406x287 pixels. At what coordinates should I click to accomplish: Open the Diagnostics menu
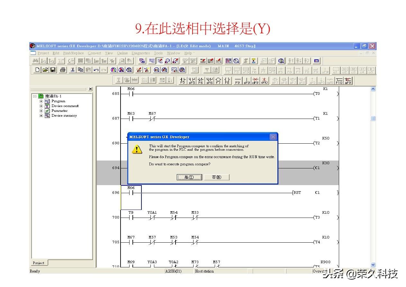point(141,53)
